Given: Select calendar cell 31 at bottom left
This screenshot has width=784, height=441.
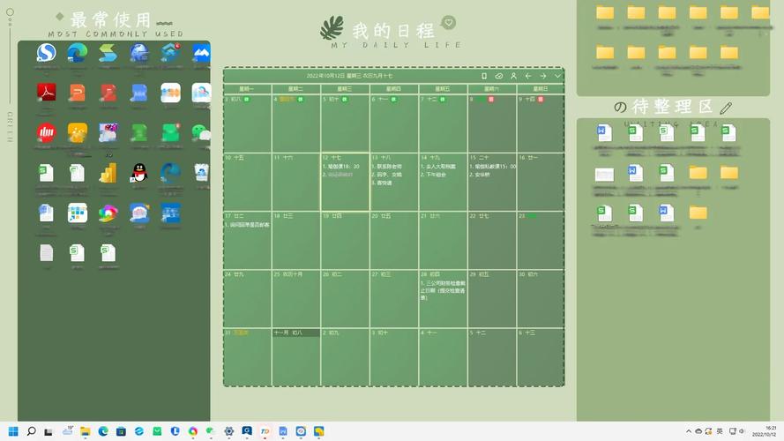Looking at the screenshot, I should point(247,357).
